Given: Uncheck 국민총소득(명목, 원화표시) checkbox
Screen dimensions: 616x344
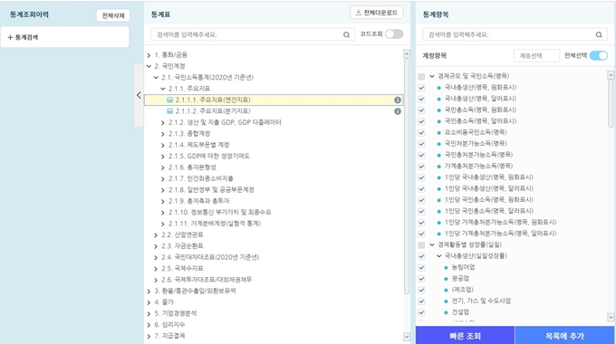Looking at the screenshot, I should click(x=421, y=110).
